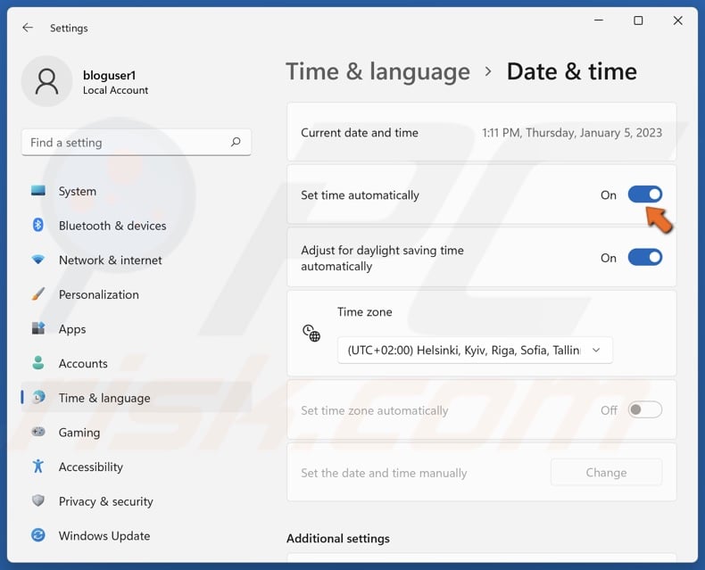Open the Time zone dropdown

pyautogui.click(x=475, y=350)
